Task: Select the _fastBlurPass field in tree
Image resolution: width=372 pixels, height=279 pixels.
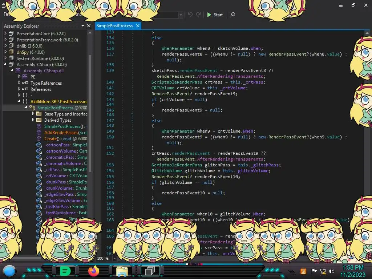Action: pyautogui.click(x=66, y=206)
